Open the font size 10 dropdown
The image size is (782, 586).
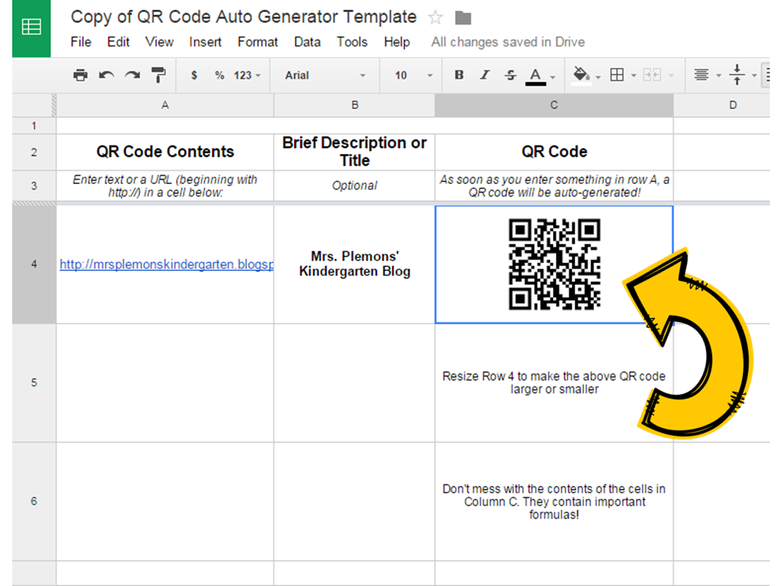click(414, 75)
